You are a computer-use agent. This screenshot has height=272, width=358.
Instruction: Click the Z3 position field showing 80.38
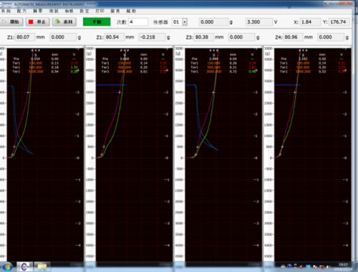click(204, 37)
